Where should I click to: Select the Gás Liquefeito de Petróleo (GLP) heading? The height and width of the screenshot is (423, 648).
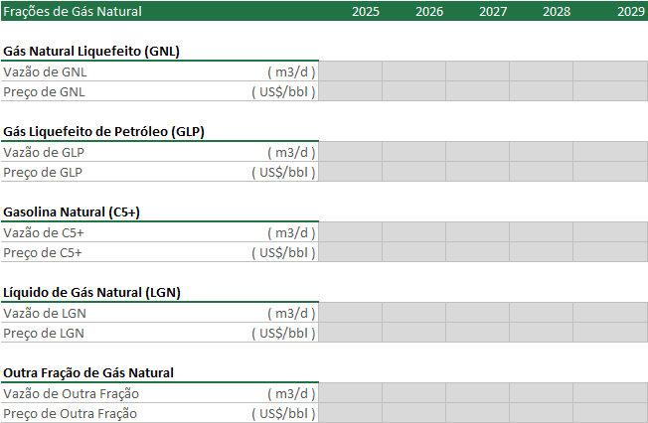click(104, 131)
